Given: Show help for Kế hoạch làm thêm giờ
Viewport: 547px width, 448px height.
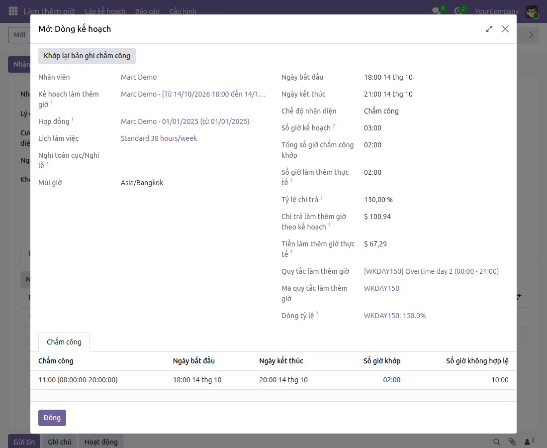Looking at the screenshot, I should [x=51, y=103].
